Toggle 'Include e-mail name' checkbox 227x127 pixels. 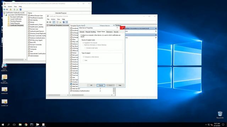point(85,48)
